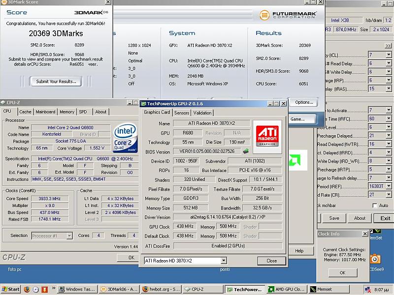
Task: Select the CPU tab in CPU-Z
Action: [x=7, y=112]
